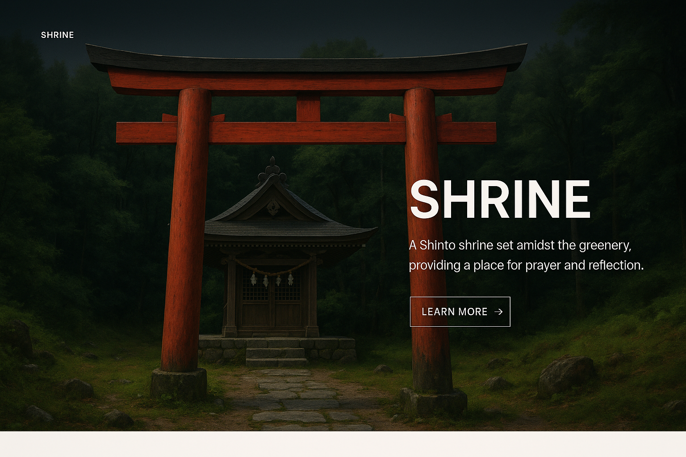Click the cream section below the hero image
This screenshot has height=457, width=686.
click(x=343, y=444)
